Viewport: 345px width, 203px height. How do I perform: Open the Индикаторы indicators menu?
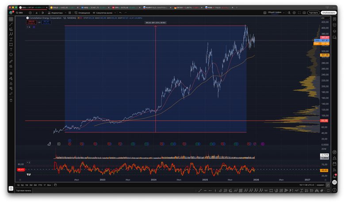click(x=55, y=13)
